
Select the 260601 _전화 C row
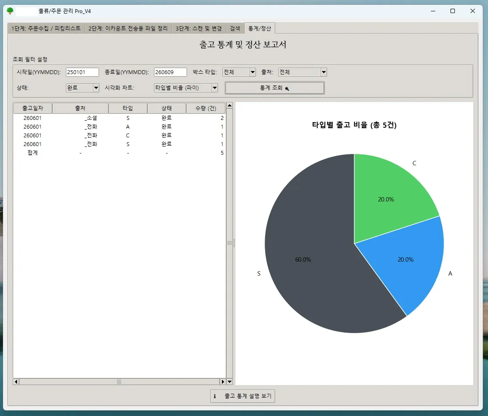coord(119,135)
